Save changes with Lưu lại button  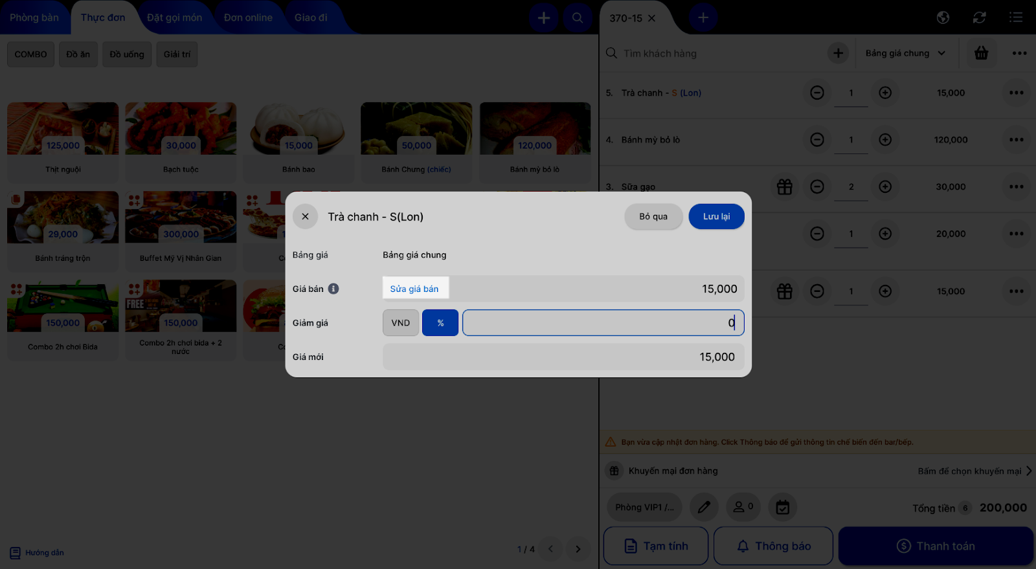click(x=716, y=216)
